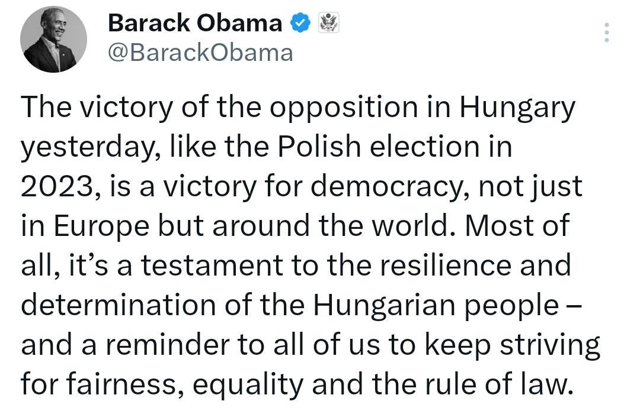The image size is (640, 411).
Task: Click the blue verified checkmark badge
Action: (x=299, y=24)
